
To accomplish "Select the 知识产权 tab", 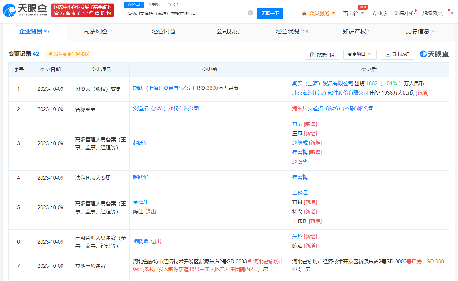I will 356,32.
